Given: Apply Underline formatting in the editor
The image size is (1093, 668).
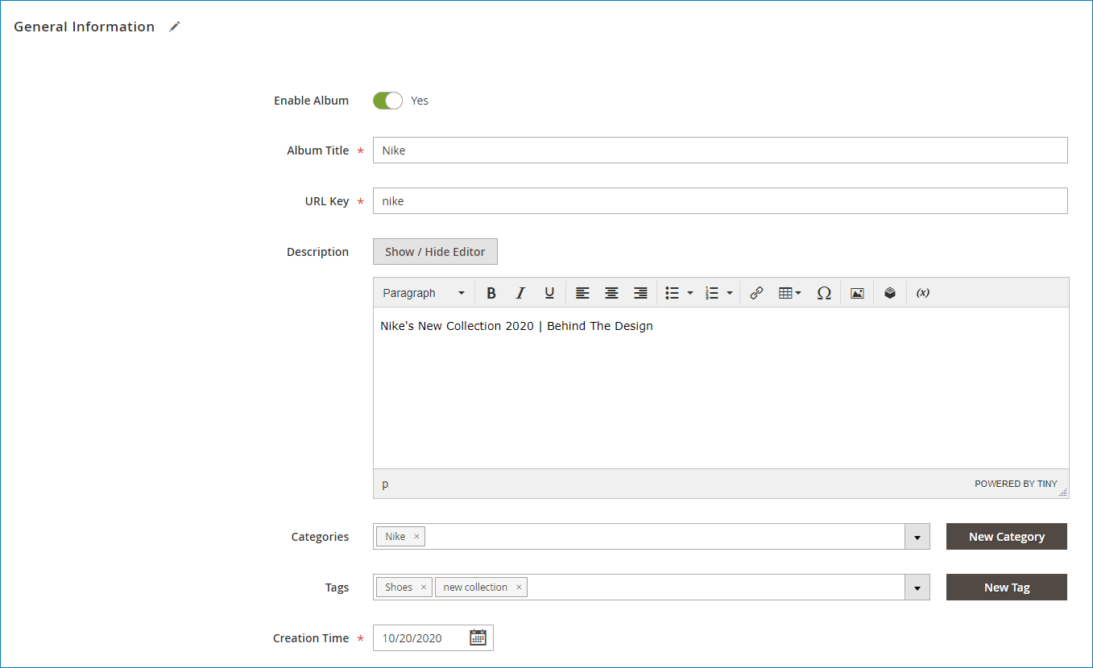Looking at the screenshot, I should 549,292.
